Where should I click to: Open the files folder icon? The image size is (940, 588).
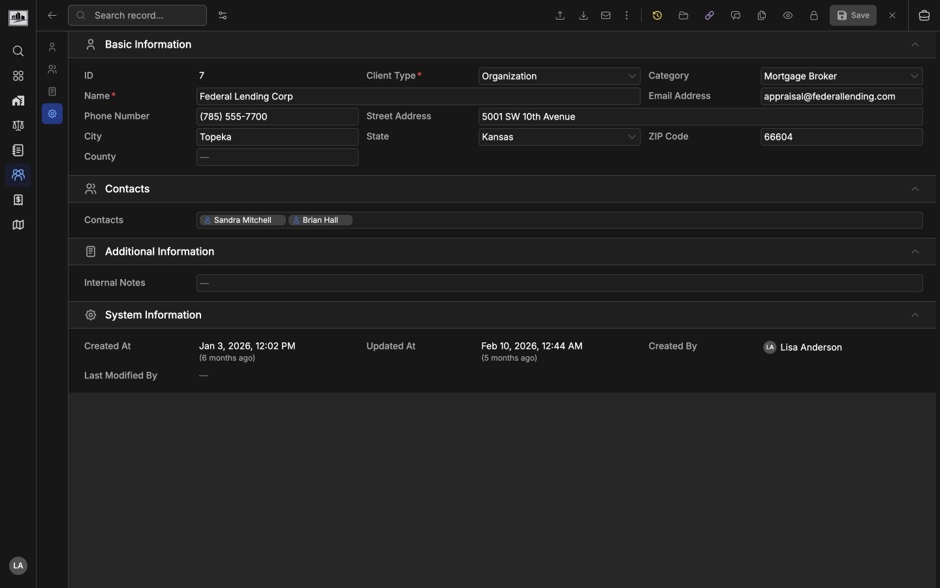[684, 16]
